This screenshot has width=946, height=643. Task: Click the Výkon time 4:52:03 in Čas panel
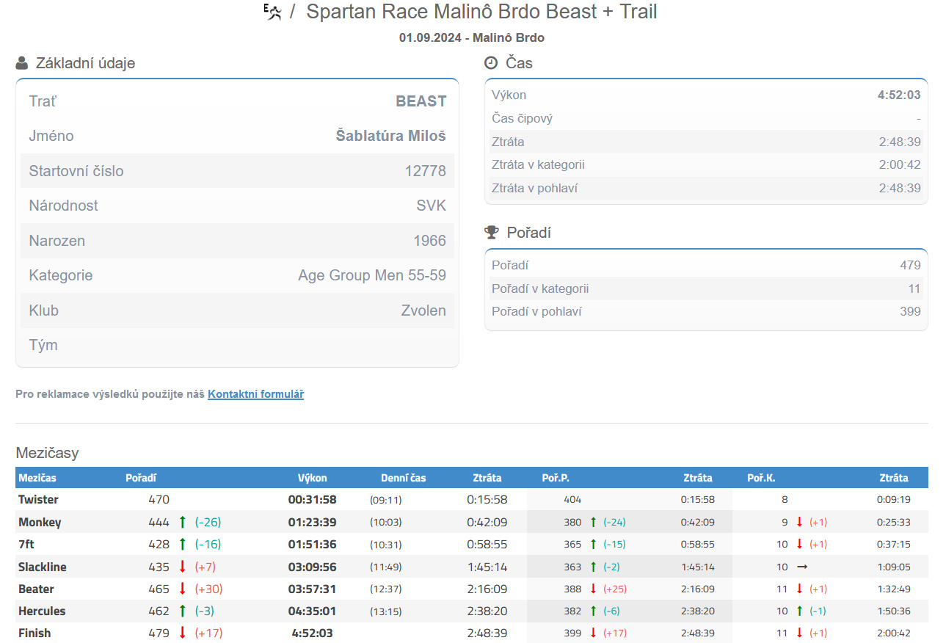click(899, 95)
